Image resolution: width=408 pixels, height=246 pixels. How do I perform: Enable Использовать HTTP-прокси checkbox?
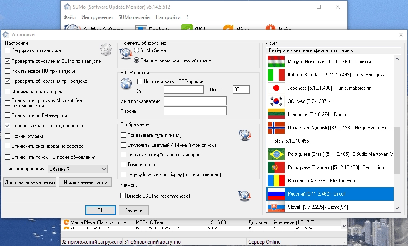coord(140,81)
